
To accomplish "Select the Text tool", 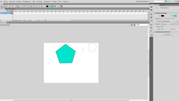I will click(x=12, y=6).
